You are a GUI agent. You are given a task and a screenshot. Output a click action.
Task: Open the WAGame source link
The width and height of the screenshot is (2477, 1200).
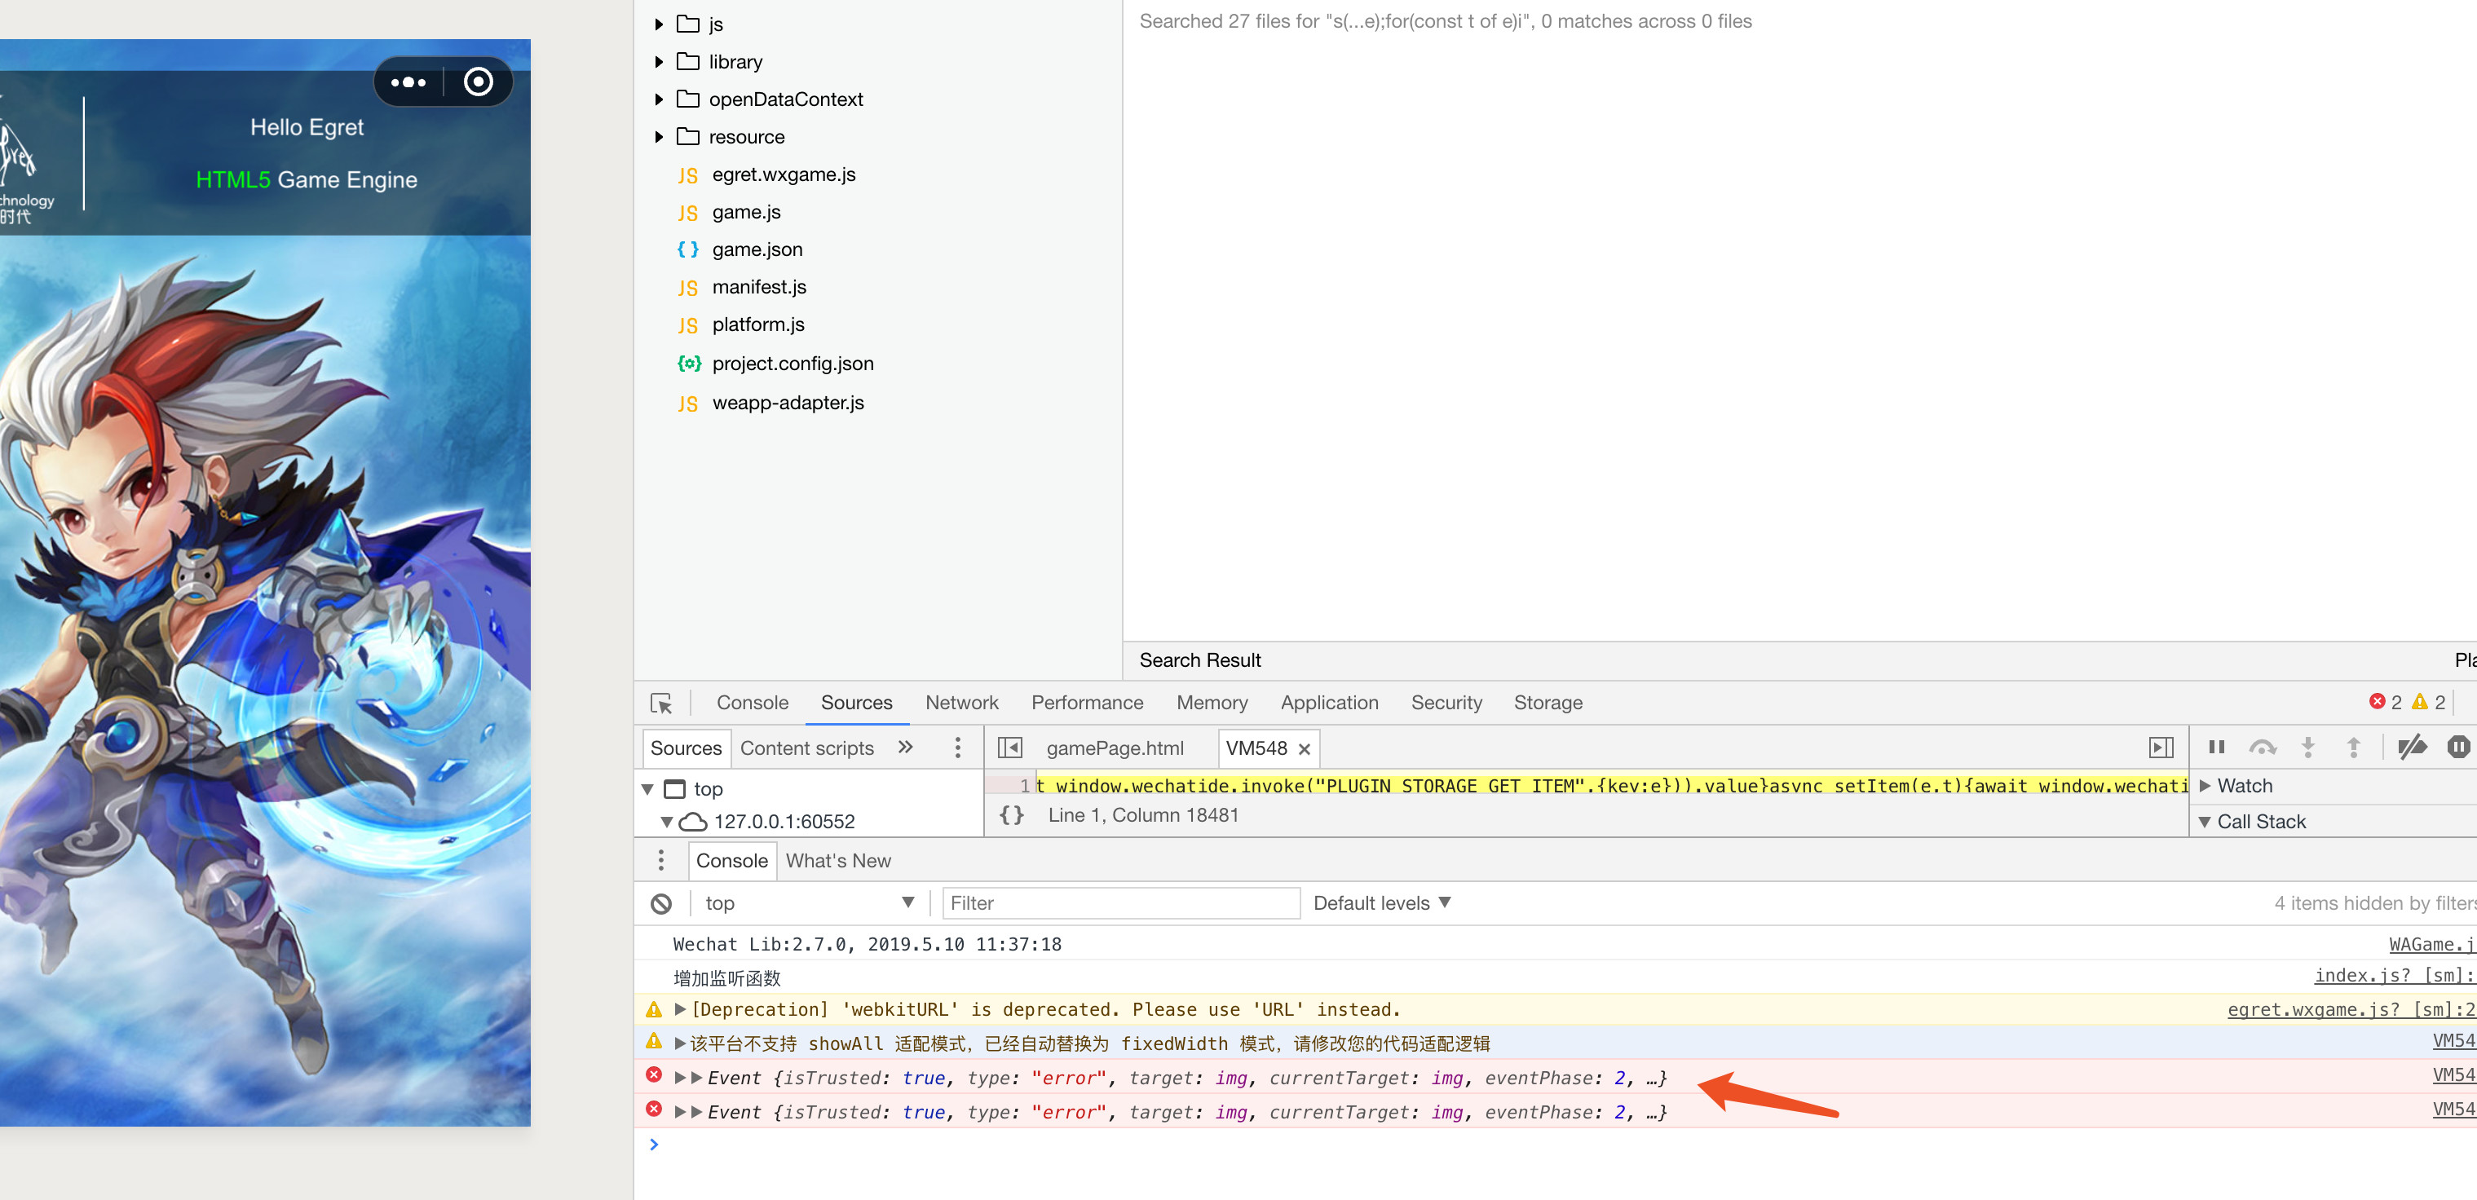coord(2432,944)
